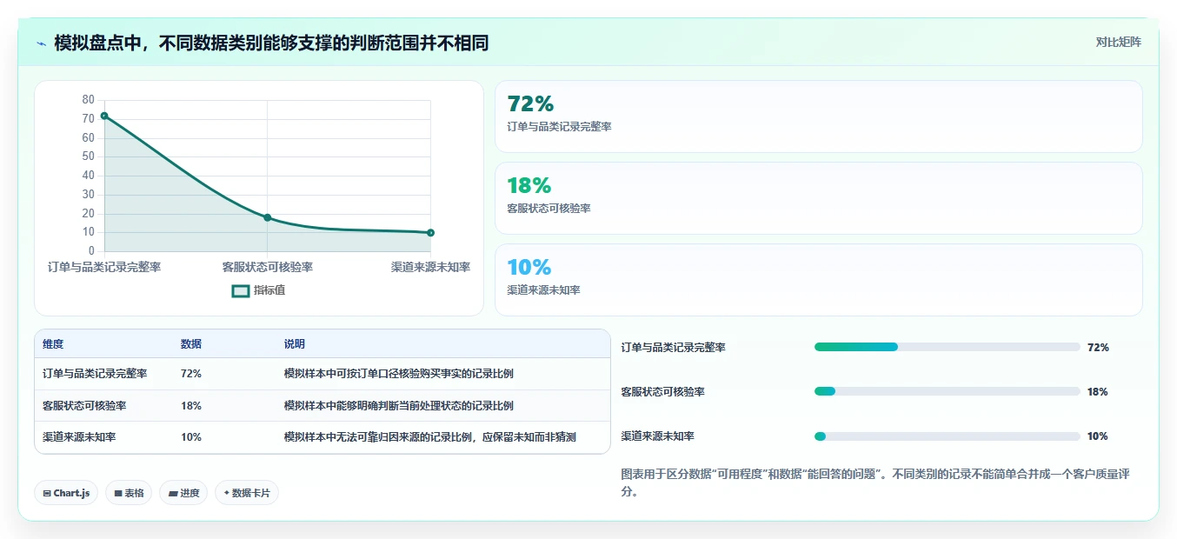
Task: Click the heading about 模拟盘点 data categories
Action: tap(271, 43)
